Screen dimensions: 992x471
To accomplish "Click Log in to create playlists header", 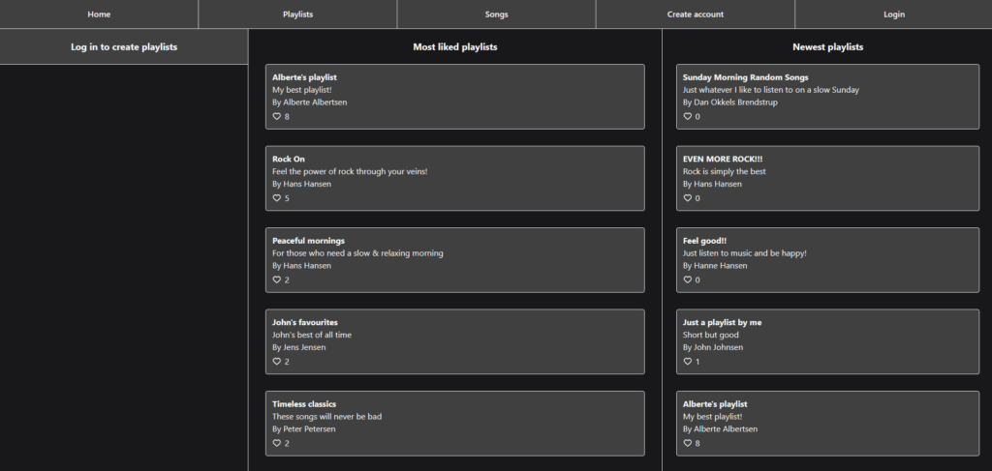I will 124,46.
